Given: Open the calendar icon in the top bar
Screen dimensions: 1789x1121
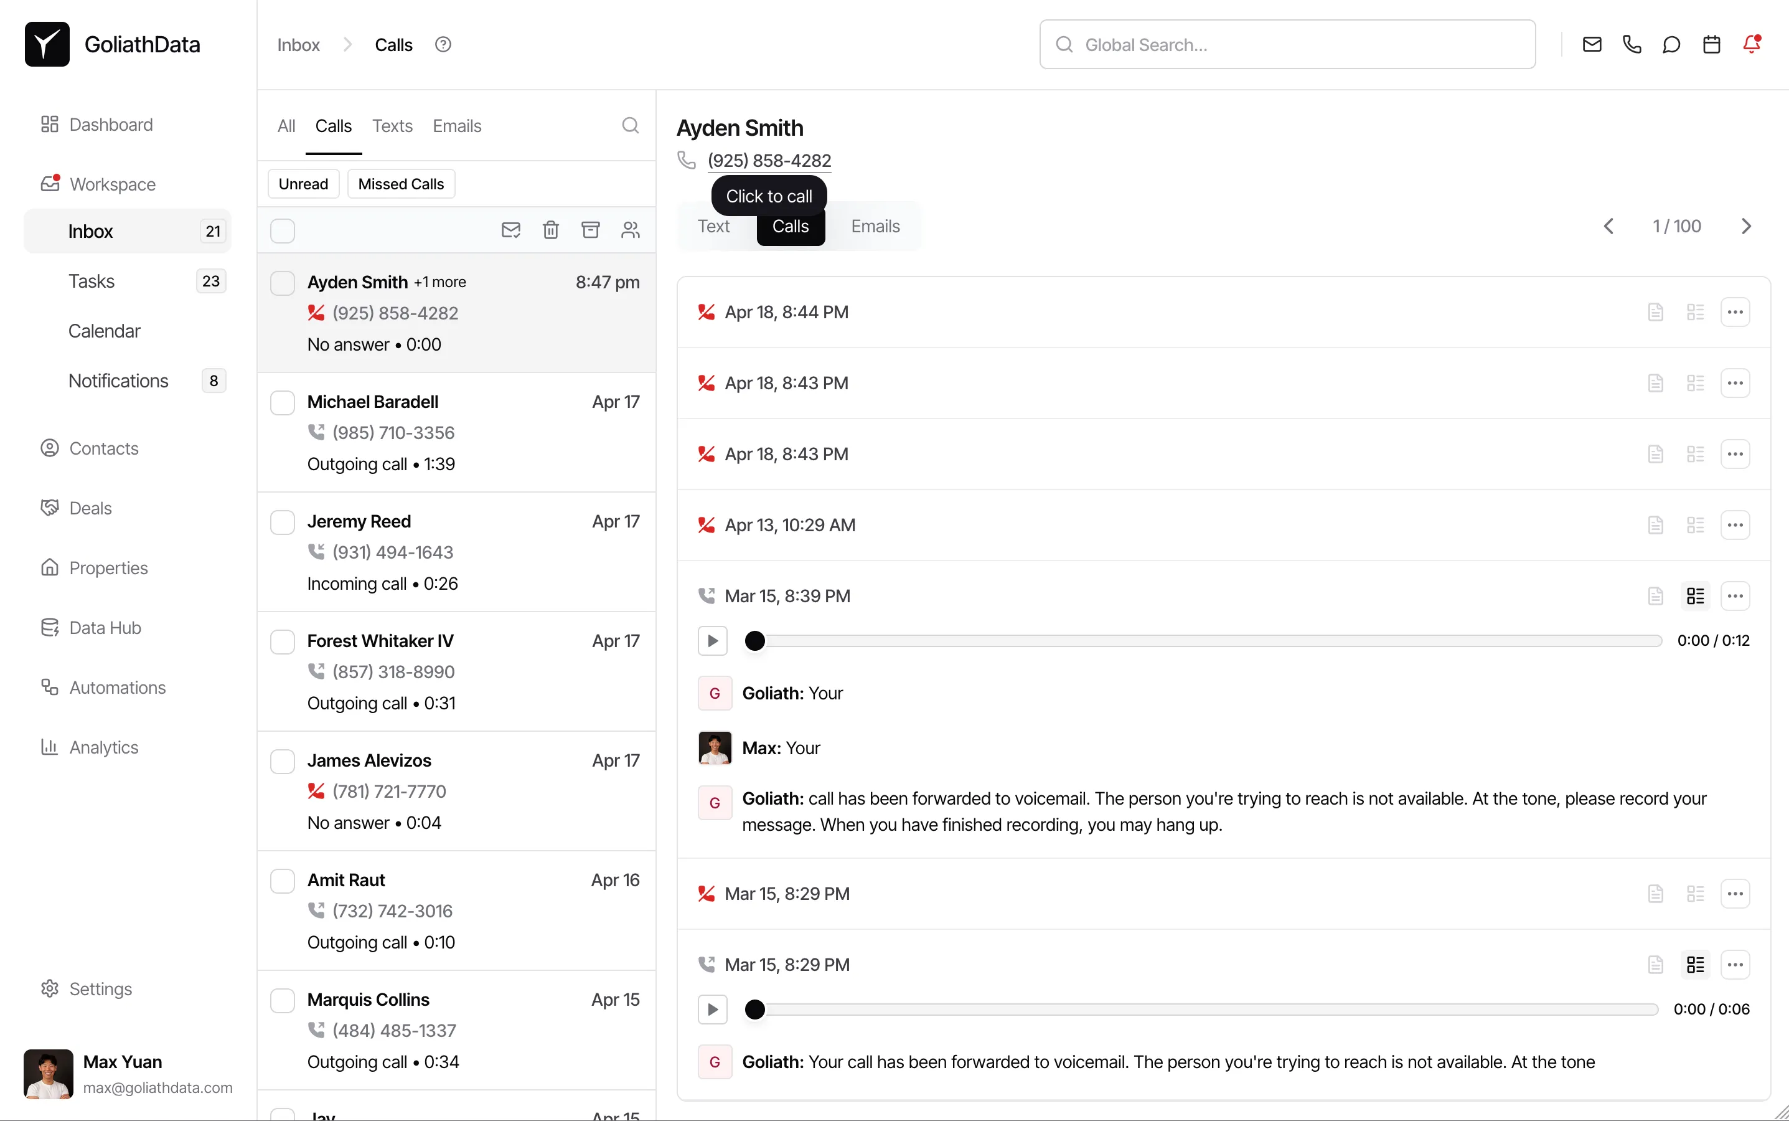Looking at the screenshot, I should click(x=1711, y=44).
